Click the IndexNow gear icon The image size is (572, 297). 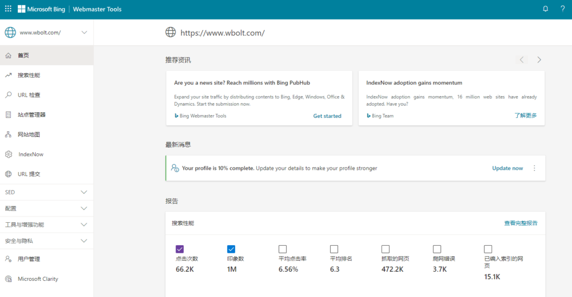point(8,154)
